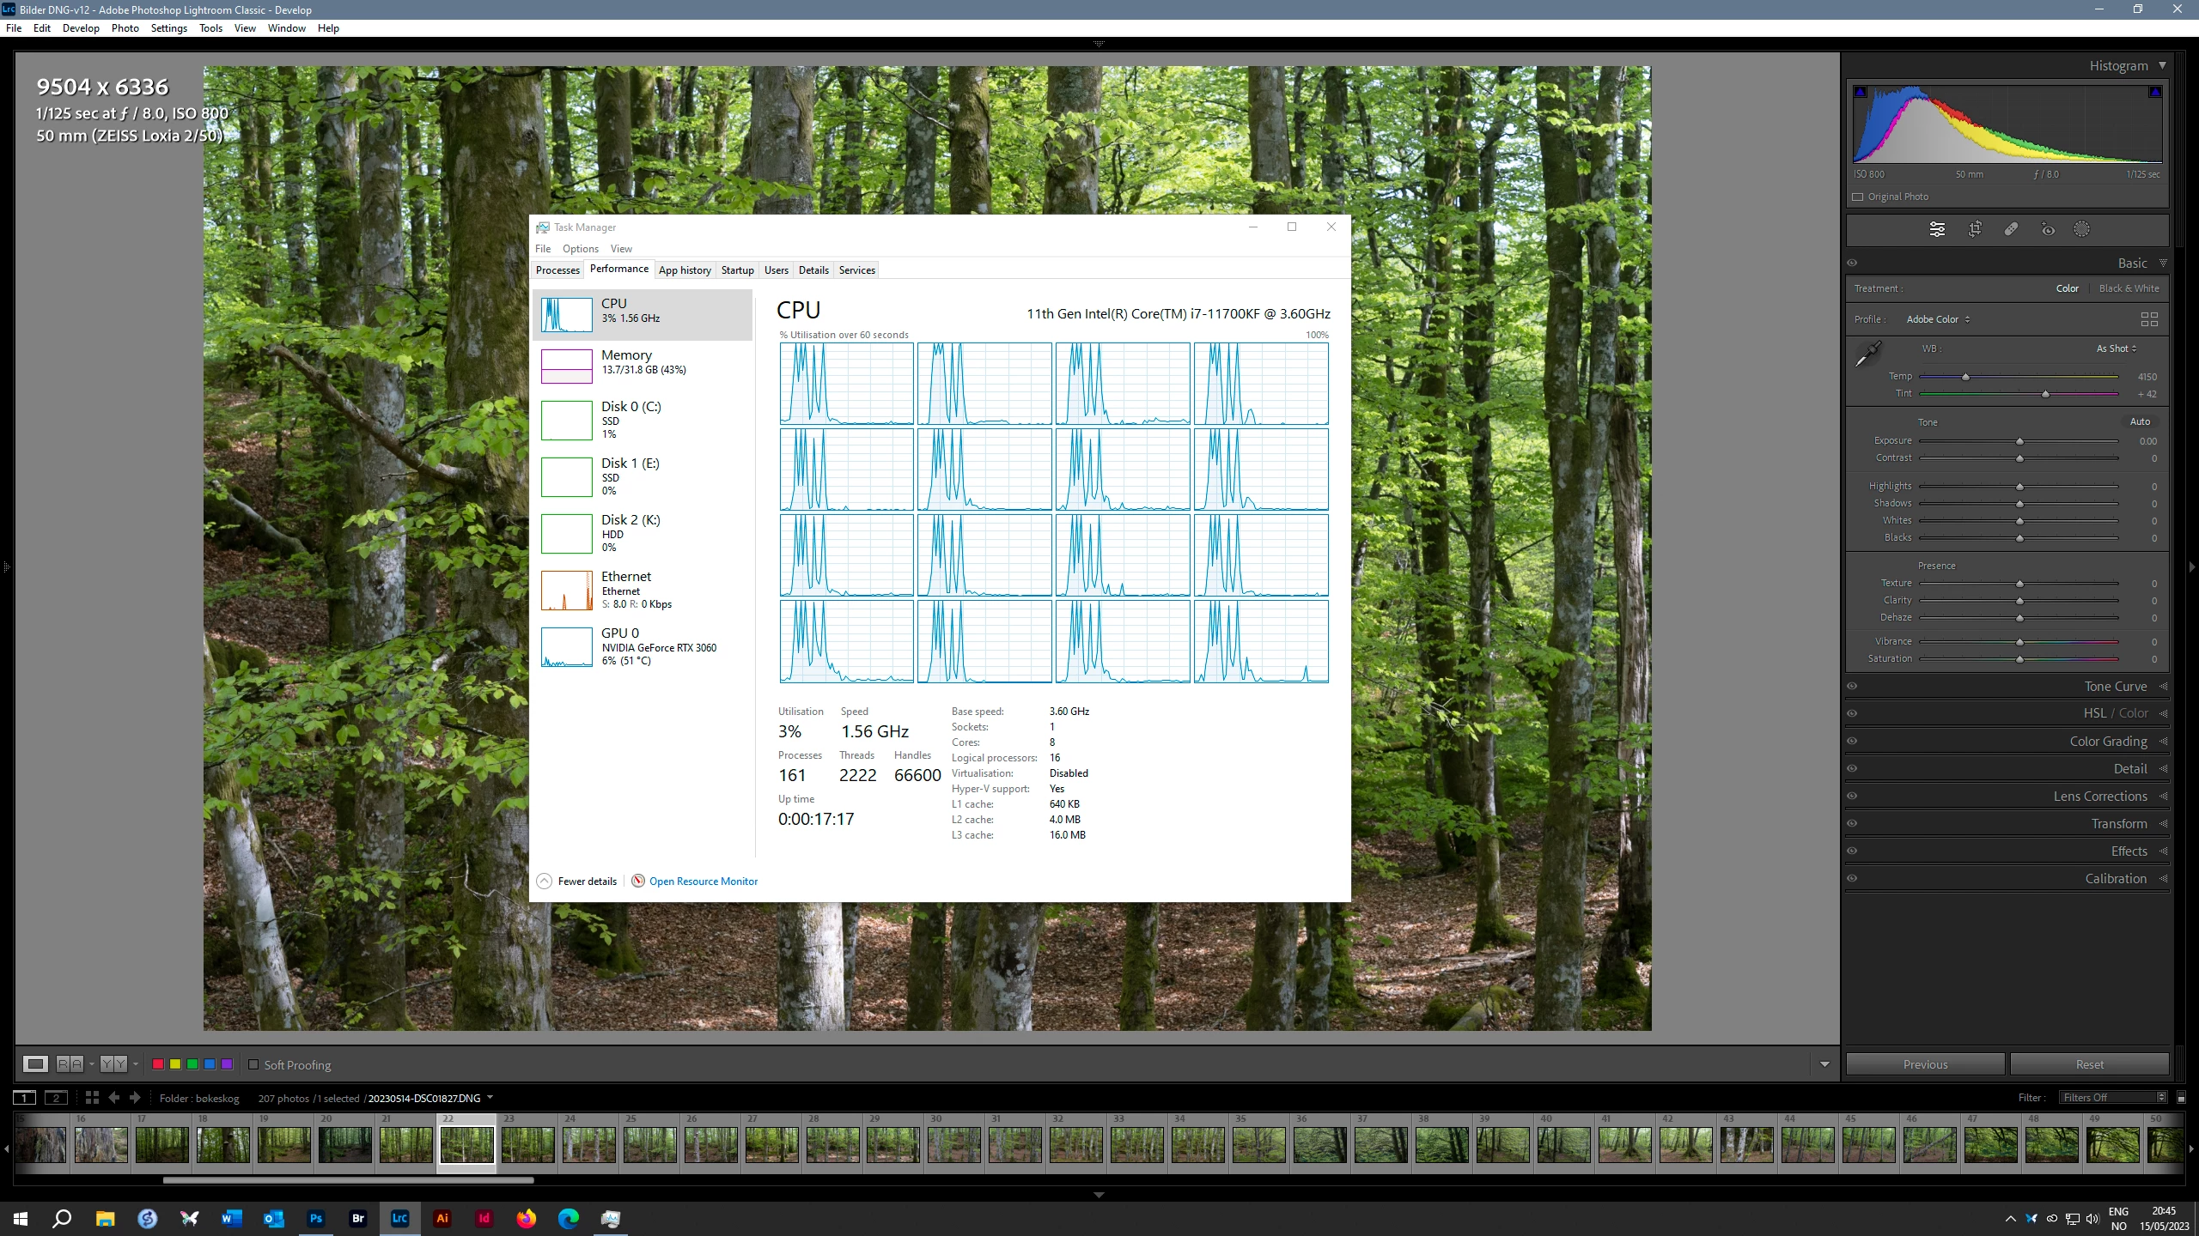Expand the Lens Corrections panel
2199x1236 pixels.
(x=2099, y=797)
